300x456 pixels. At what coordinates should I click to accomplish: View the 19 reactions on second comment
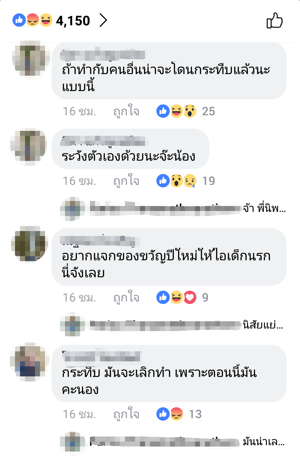coord(186,181)
